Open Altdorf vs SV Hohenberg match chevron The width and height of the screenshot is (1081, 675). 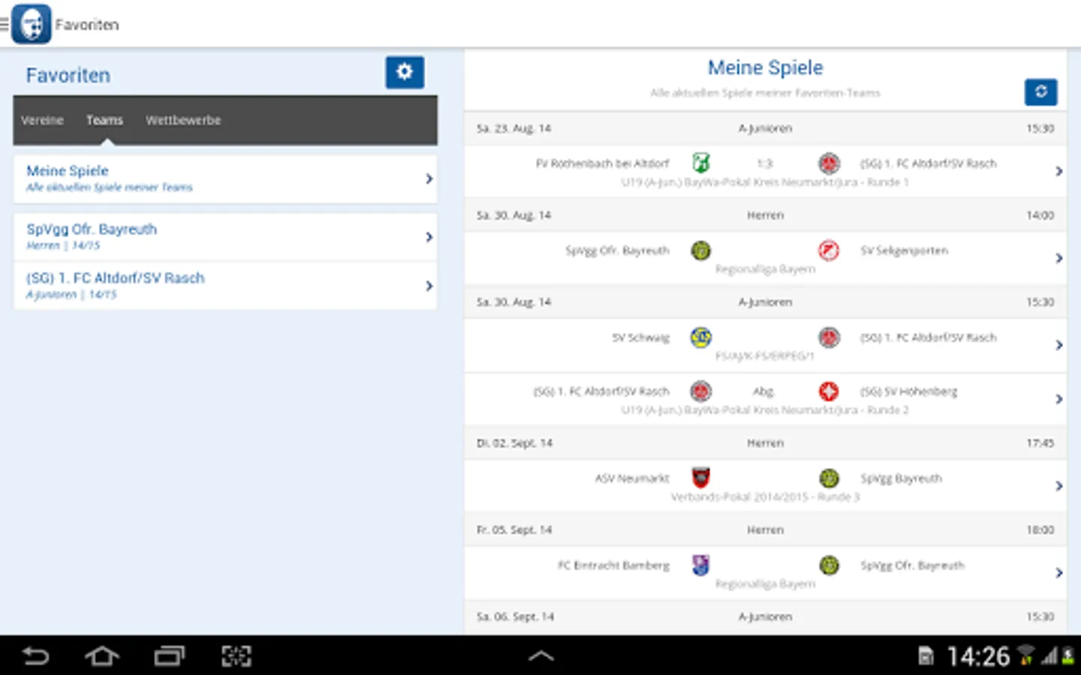tap(1058, 400)
